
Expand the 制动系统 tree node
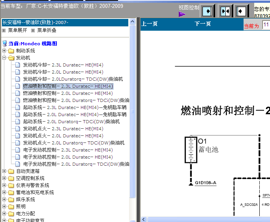click(4, 51)
